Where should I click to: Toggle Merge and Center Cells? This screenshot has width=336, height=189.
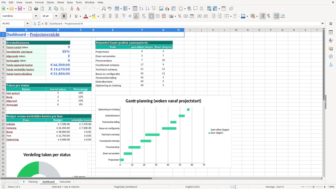tap(151, 16)
